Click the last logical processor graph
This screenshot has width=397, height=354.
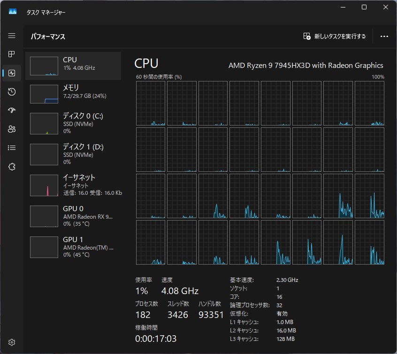click(369, 242)
